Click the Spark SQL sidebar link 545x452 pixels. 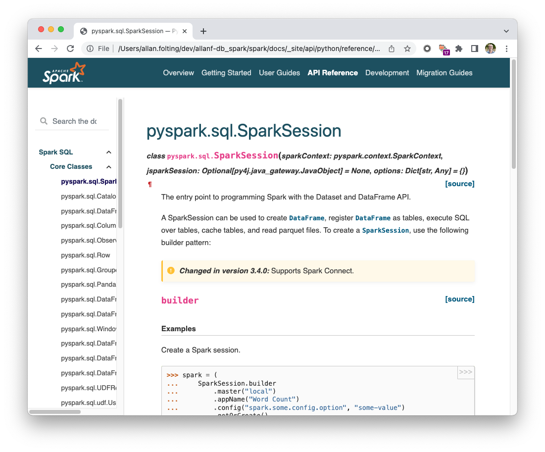(x=56, y=152)
